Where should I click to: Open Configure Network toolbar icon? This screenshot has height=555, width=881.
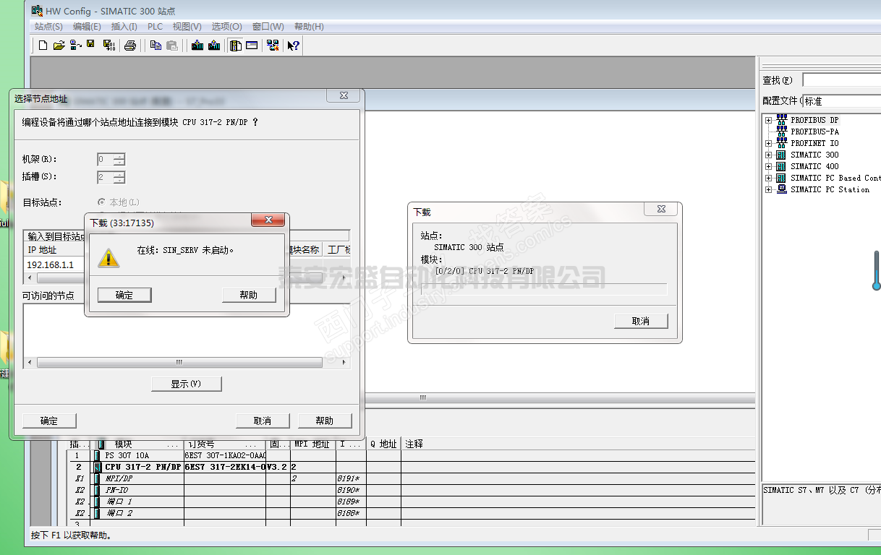(x=272, y=46)
